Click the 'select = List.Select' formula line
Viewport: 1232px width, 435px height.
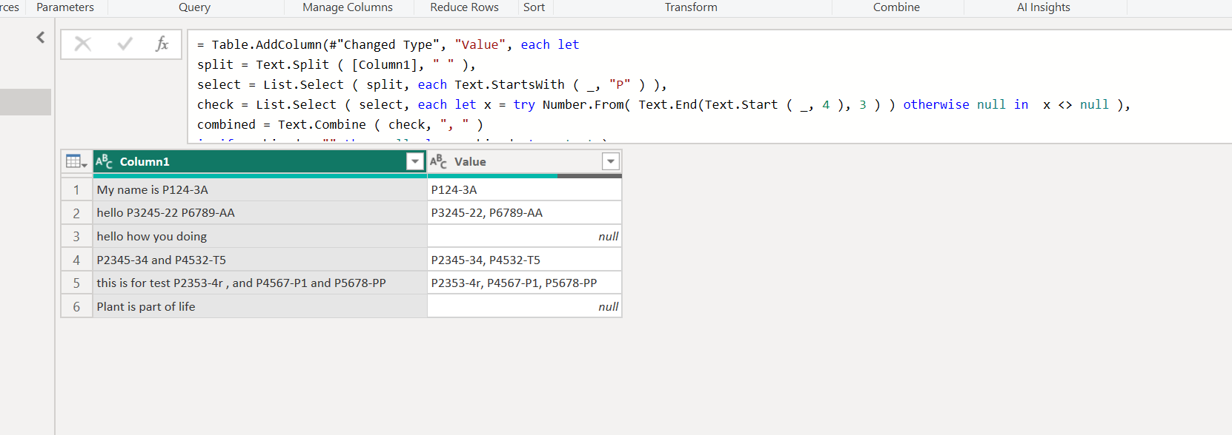click(431, 85)
